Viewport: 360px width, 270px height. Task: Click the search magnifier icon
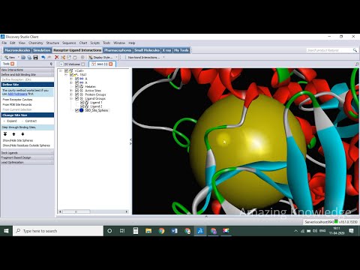tap(355, 50)
